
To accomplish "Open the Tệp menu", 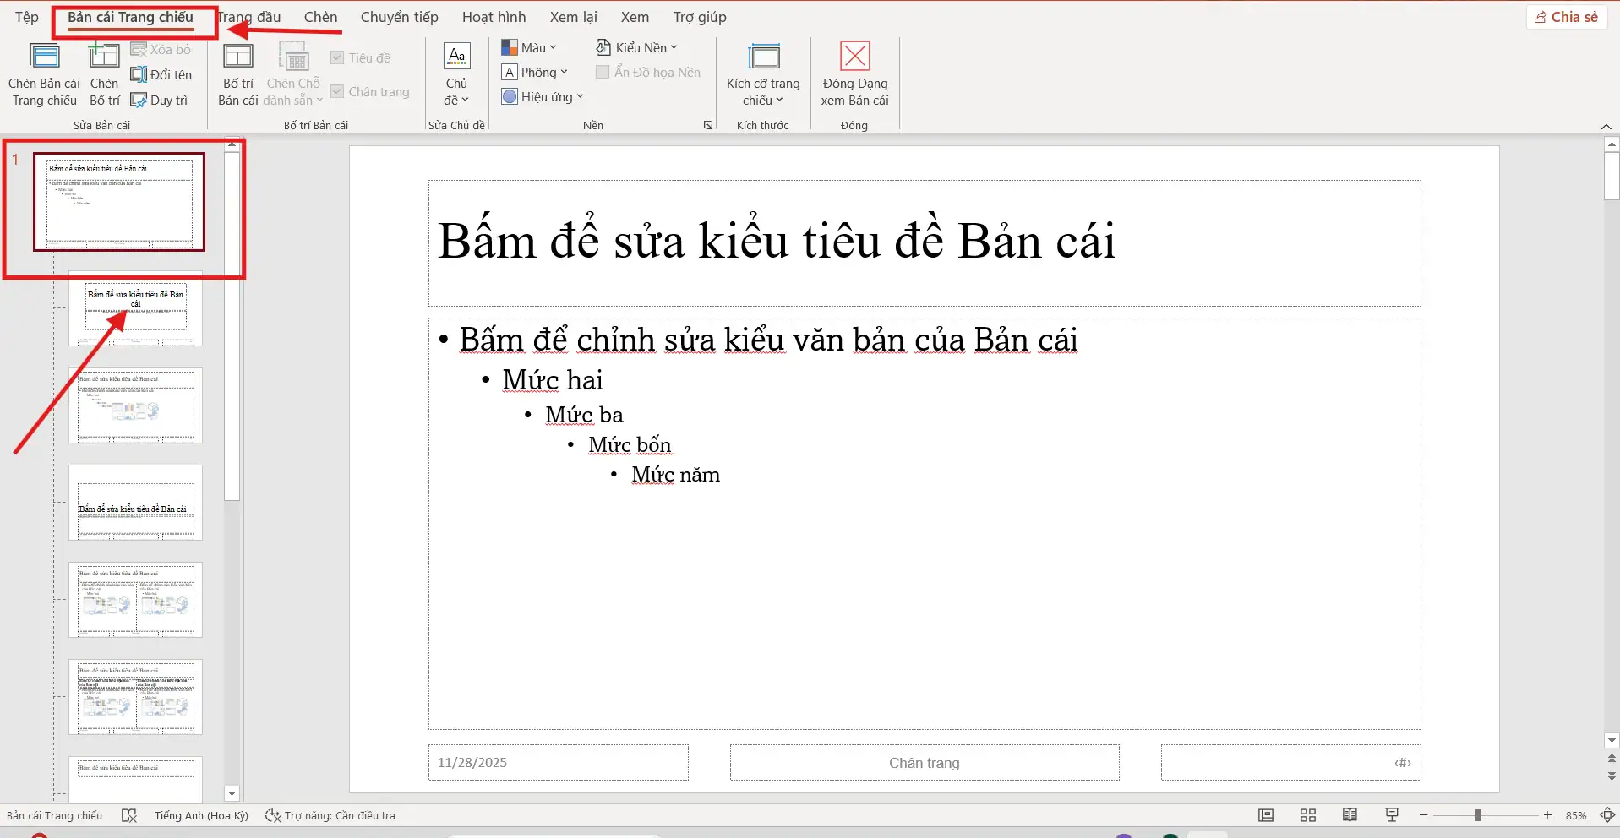I will click(x=25, y=16).
